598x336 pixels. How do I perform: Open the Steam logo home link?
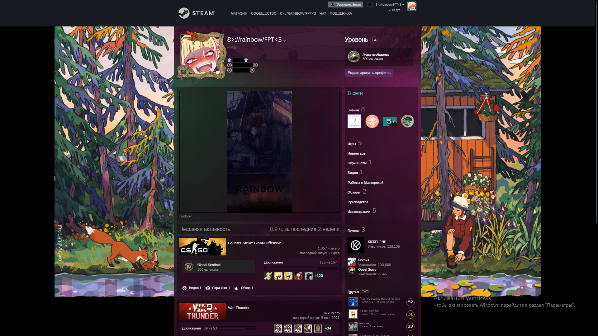(197, 13)
